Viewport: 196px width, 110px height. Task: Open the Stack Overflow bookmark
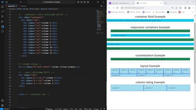[x=159, y=12]
